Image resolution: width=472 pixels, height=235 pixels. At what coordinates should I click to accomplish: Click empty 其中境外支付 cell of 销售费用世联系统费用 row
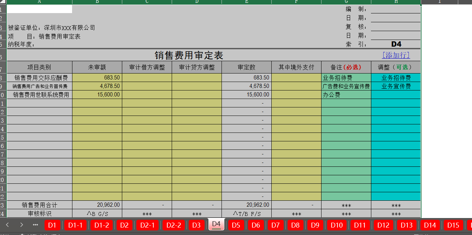click(296, 95)
